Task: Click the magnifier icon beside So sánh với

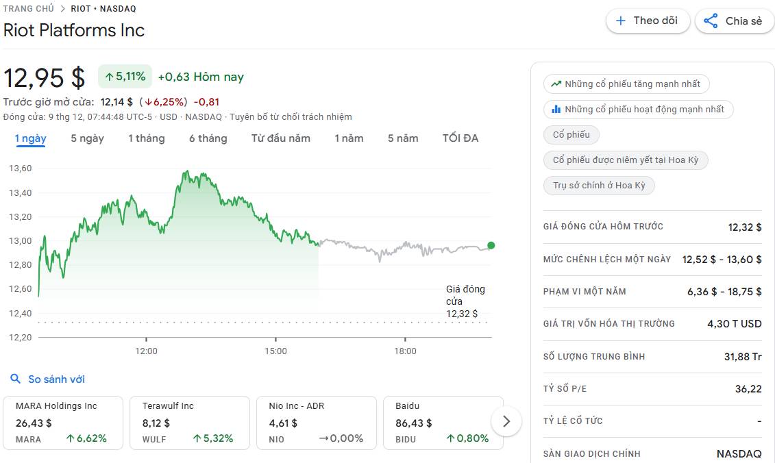Action: coord(16,379)
